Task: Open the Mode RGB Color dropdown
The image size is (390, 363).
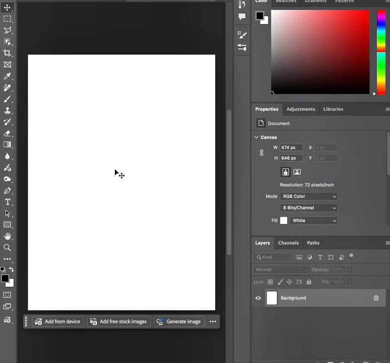Action: 309,197
